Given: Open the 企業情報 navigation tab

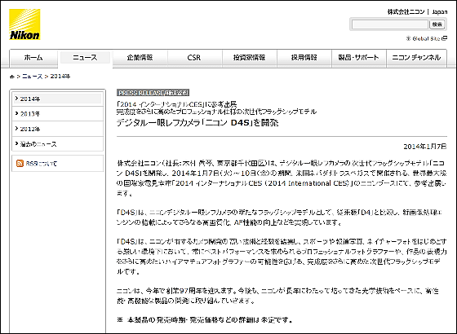Looking at the screenshot, I should [x=140, y=58].
